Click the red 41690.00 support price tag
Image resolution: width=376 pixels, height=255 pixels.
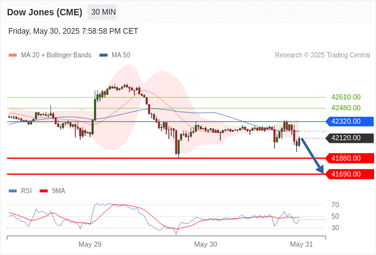tap(350, 174)
